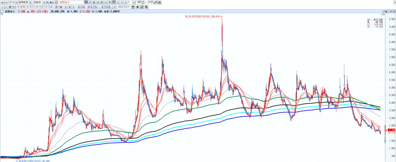Click the chart image capture icon
Viewport: 396px width, 162px height.
point(142,7)
